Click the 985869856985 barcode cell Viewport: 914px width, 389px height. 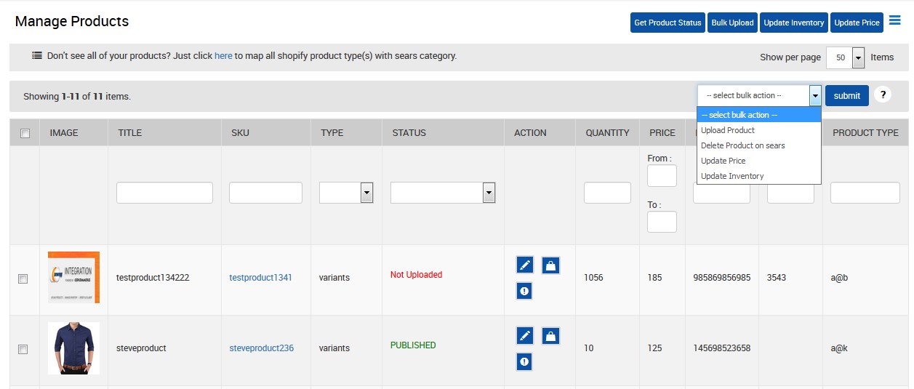[x=721, y=278]
